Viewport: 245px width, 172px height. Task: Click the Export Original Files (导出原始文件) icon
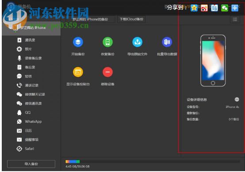coord(137,42)
